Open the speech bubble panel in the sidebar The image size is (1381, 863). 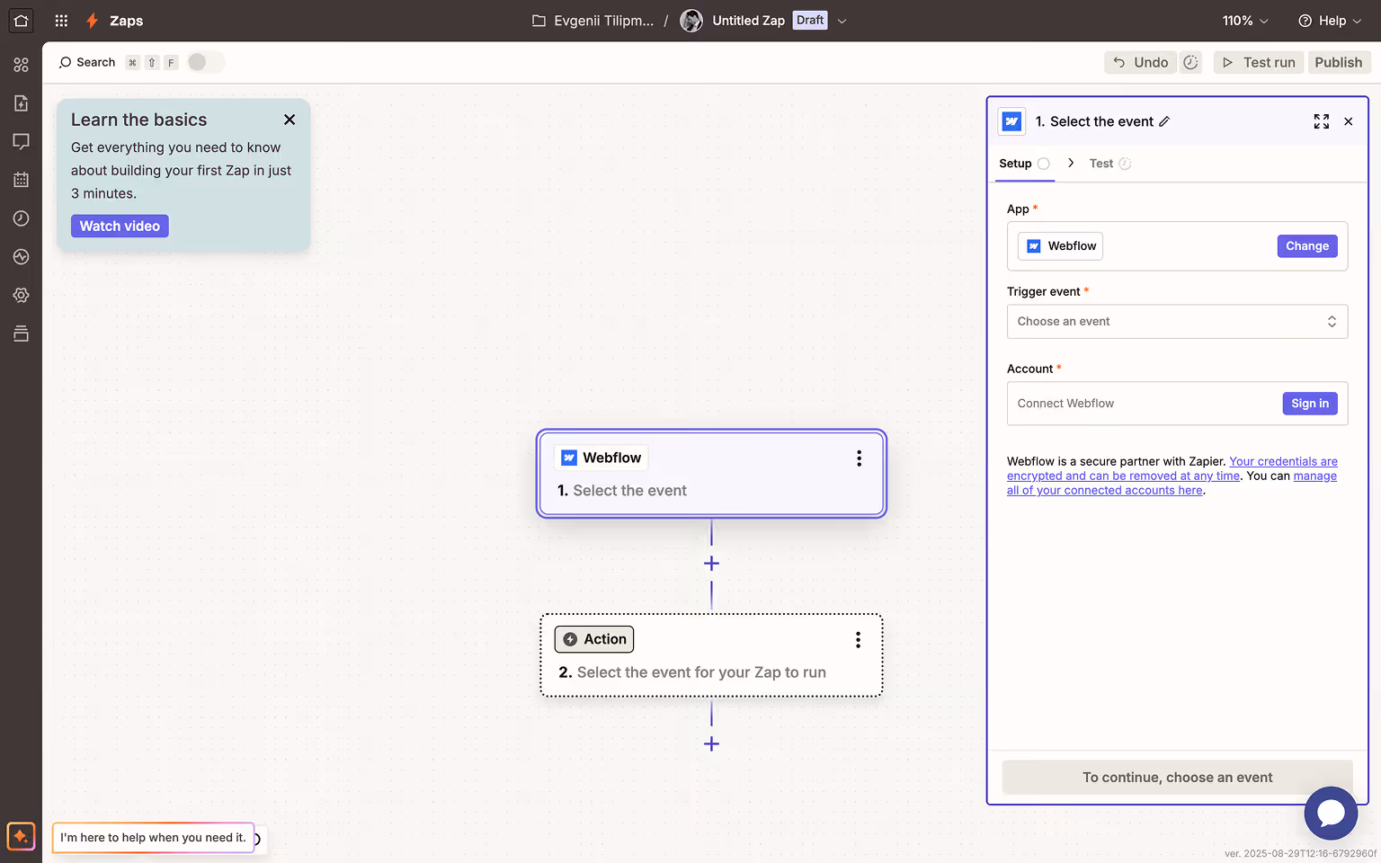21,141
